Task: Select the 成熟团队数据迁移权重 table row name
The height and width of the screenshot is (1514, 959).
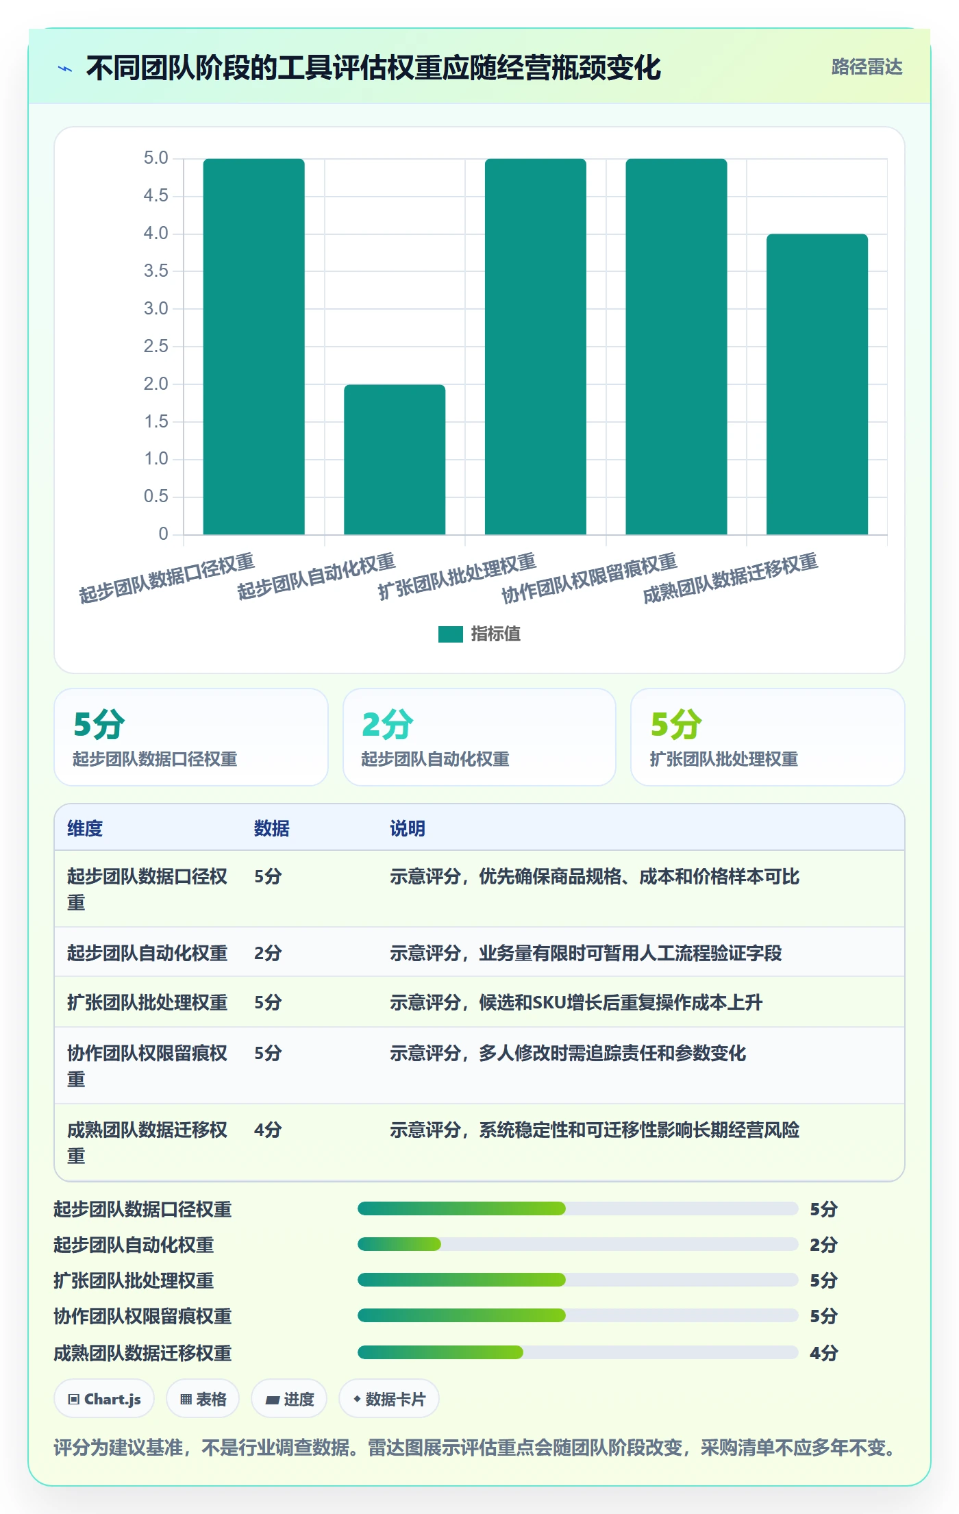Action: (x=147, y=1143)
